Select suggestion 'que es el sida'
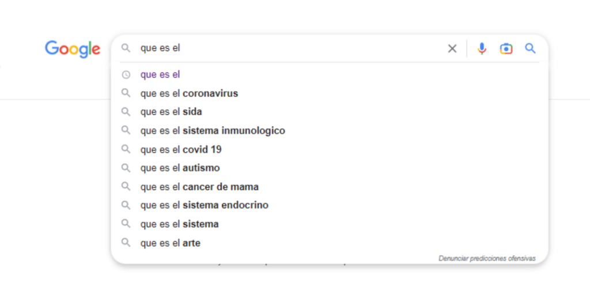This screenshot has height=295, width=590. [329, 112]
